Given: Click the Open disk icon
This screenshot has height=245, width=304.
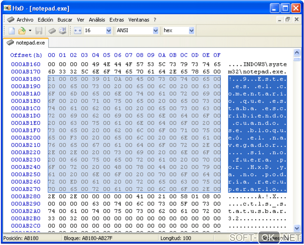Looking at the screenshot, I should pos(62,31).
